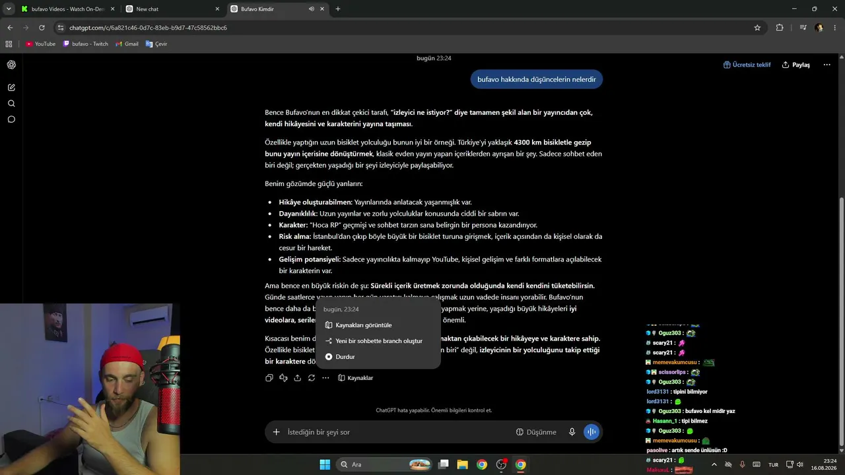
Task: Copy the ChatGPT response
Action: (x=269, y=378)
